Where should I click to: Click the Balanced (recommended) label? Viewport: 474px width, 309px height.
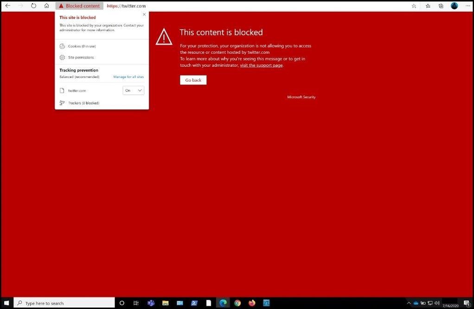tap(79, 77)
